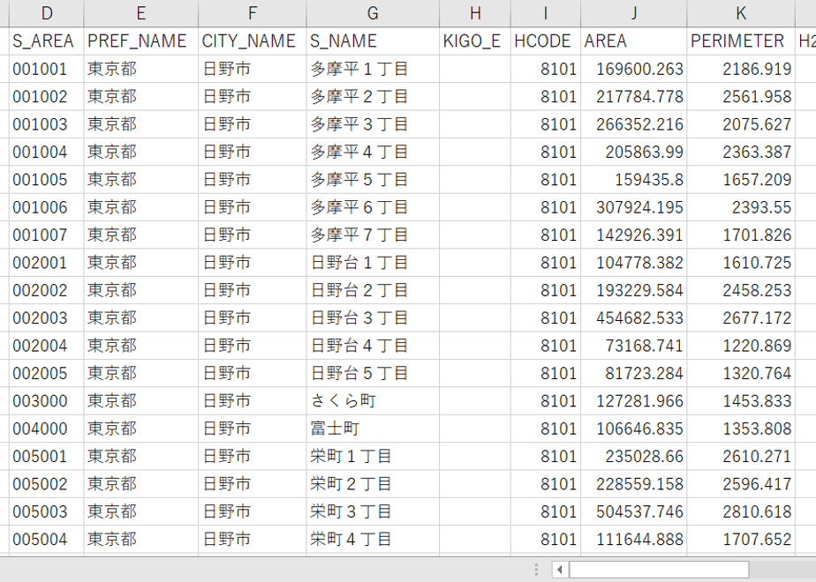
Task: Select AREA value 169600.263
Action: pos(634,69)
